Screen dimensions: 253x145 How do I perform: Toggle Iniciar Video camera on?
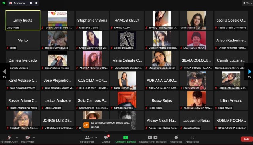tap(28, 137)
